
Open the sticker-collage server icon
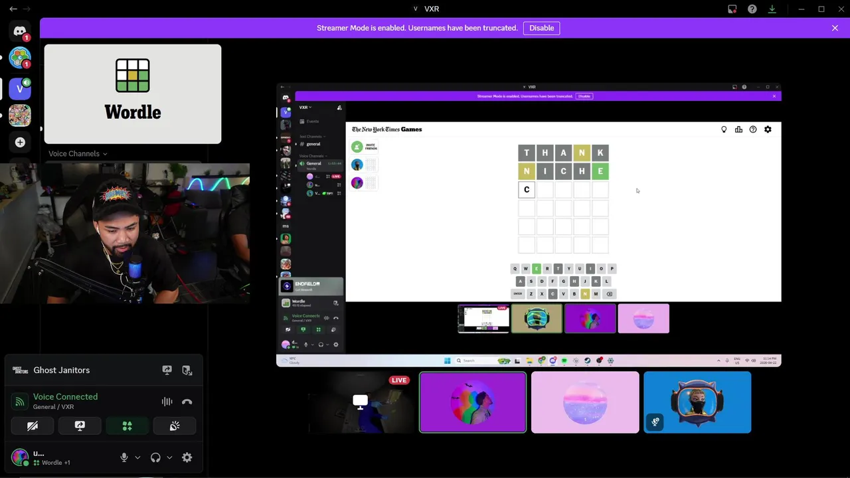(20, 115)
